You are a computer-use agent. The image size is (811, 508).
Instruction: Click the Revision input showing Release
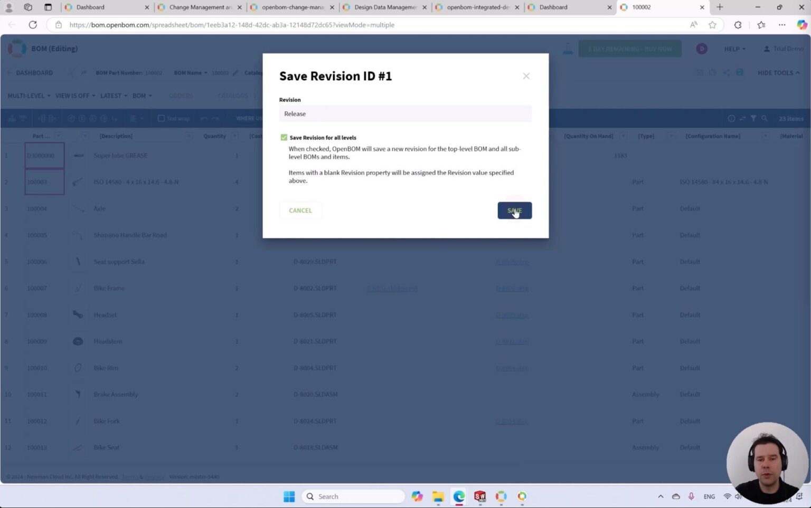[x=405, y=113]
